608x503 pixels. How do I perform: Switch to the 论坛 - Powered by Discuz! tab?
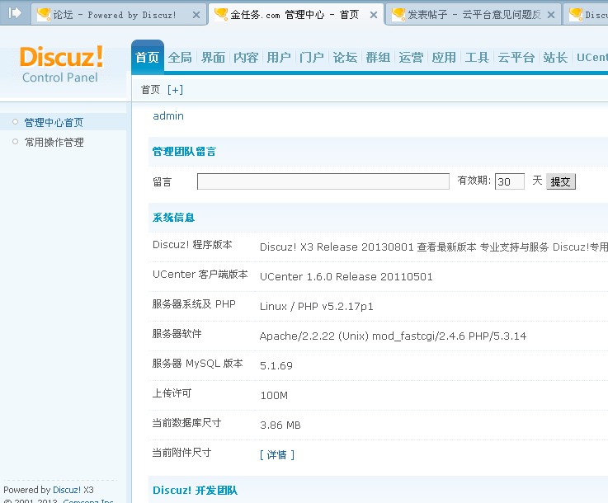(x=119, y=14)
